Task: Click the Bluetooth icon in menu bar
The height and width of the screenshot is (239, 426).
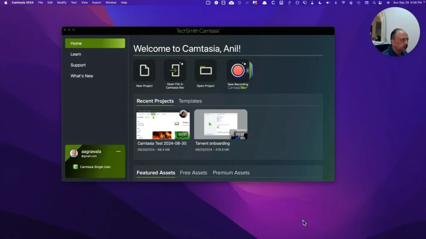Action: 336,2
